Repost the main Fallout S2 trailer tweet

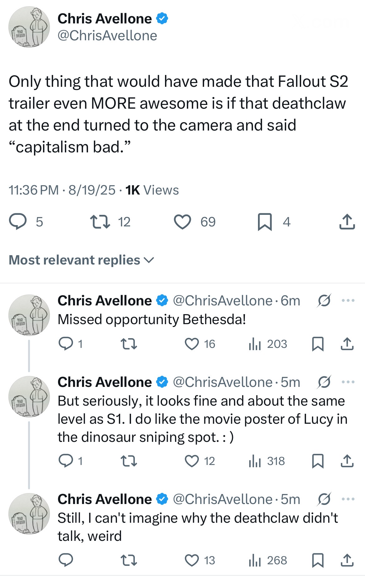point(100,222)
